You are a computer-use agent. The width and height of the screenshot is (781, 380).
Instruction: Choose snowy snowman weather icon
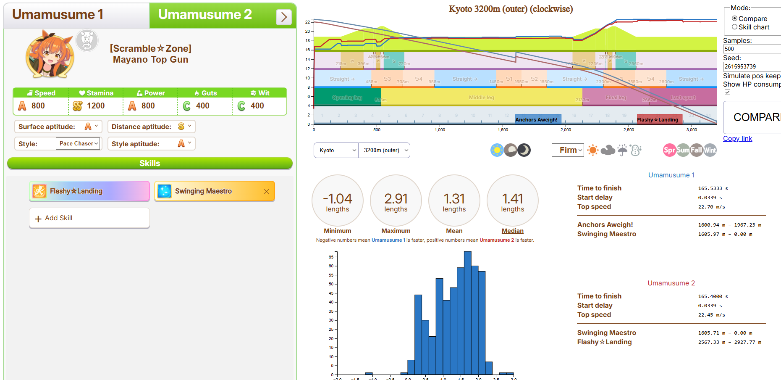(636, 150)
